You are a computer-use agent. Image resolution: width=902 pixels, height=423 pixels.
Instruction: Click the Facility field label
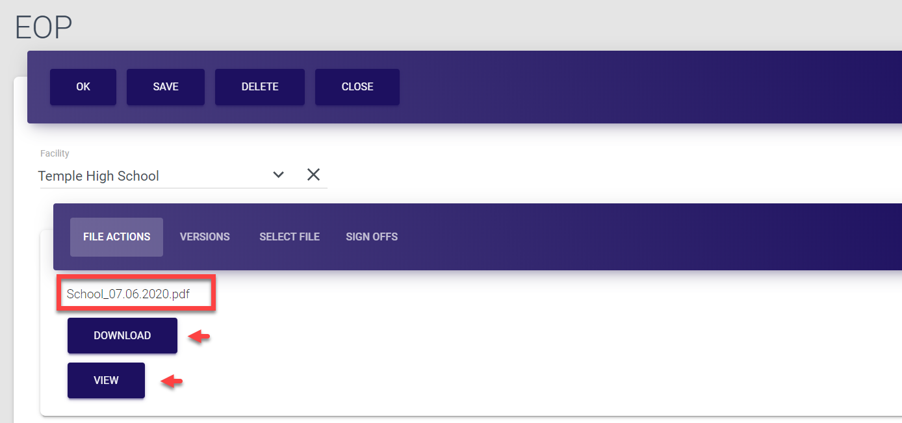(x=55, y=153)
